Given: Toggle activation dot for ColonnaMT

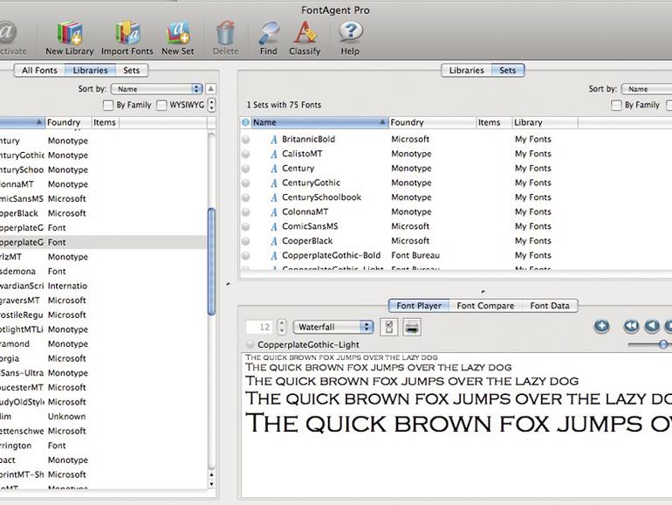Looking at the screenshot, I should click(x=245, y=212).
